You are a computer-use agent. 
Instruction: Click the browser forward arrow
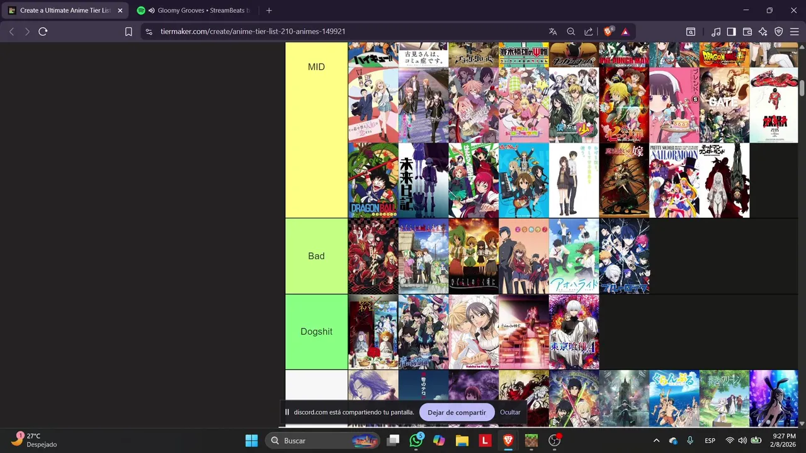pyautogui.click(x=27, y=31)
